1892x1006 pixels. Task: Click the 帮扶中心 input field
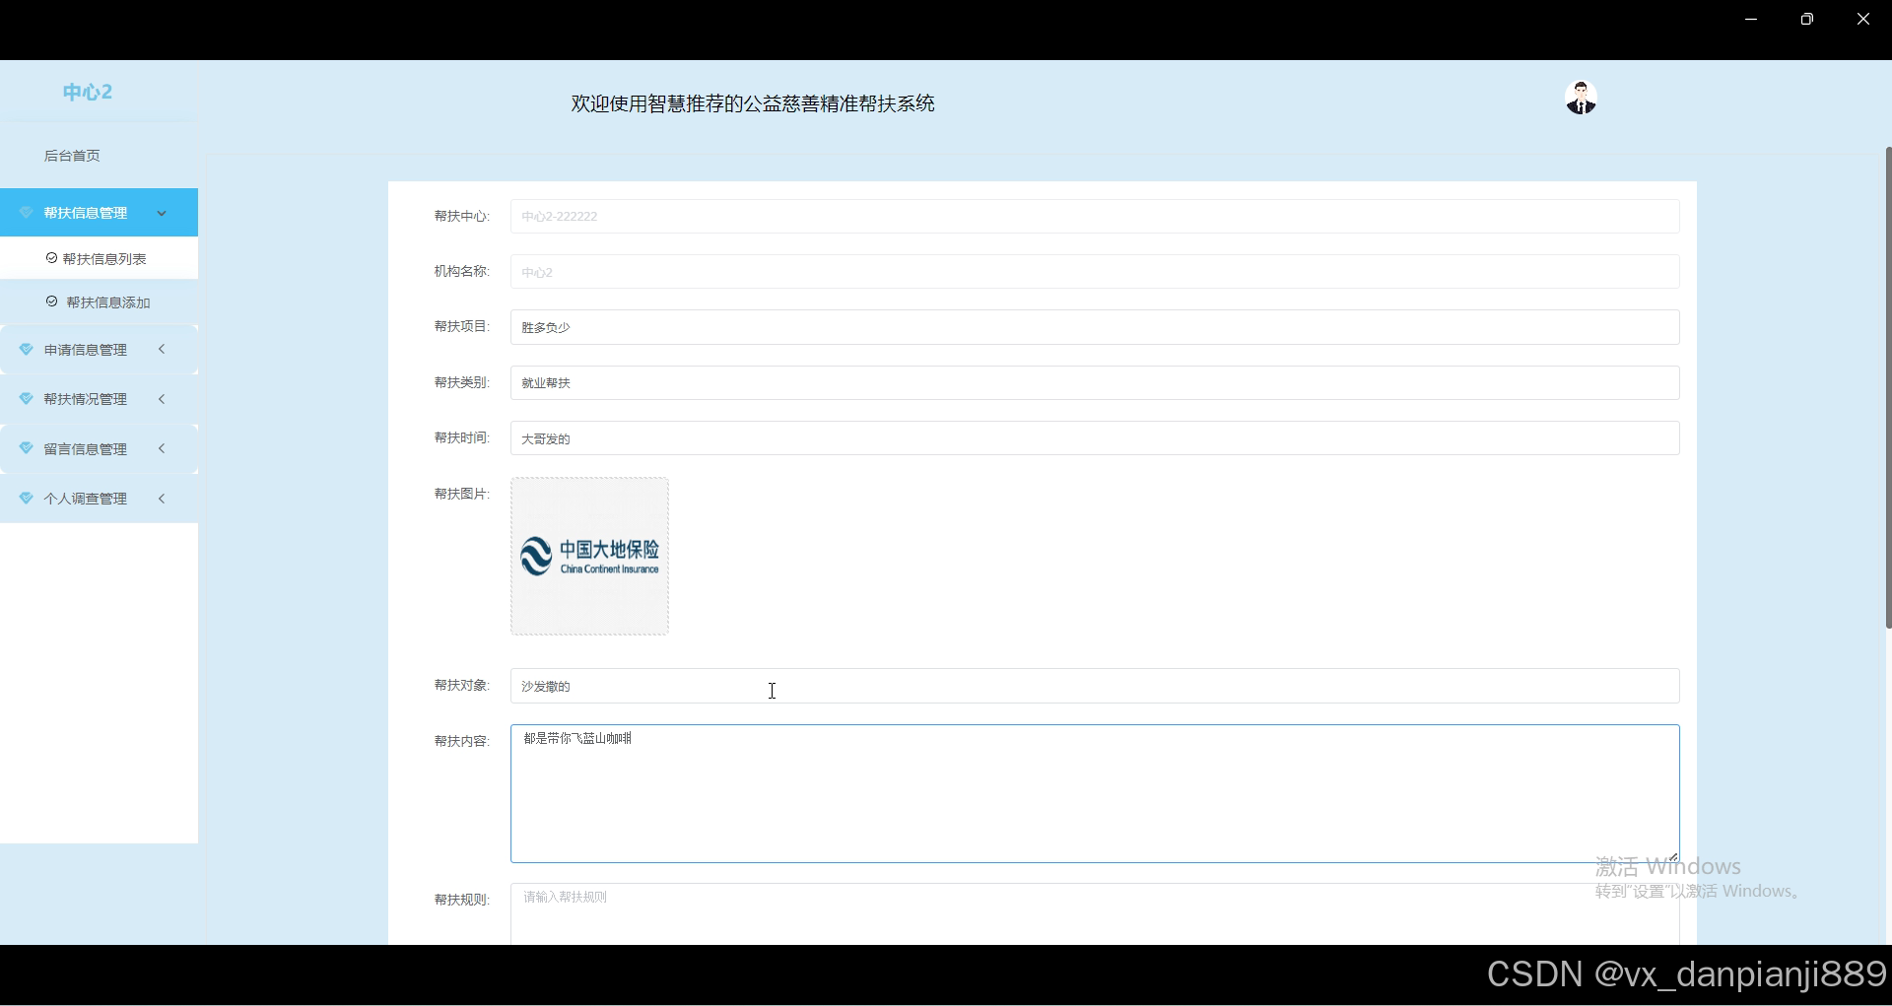pos(1095,217)
